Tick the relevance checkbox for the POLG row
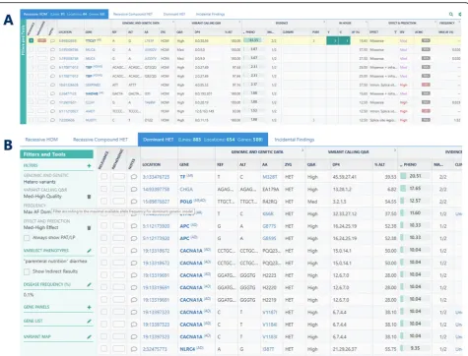The height and width of the screenshot is (356, 468). pyautogui.click(x=103, y=202)
